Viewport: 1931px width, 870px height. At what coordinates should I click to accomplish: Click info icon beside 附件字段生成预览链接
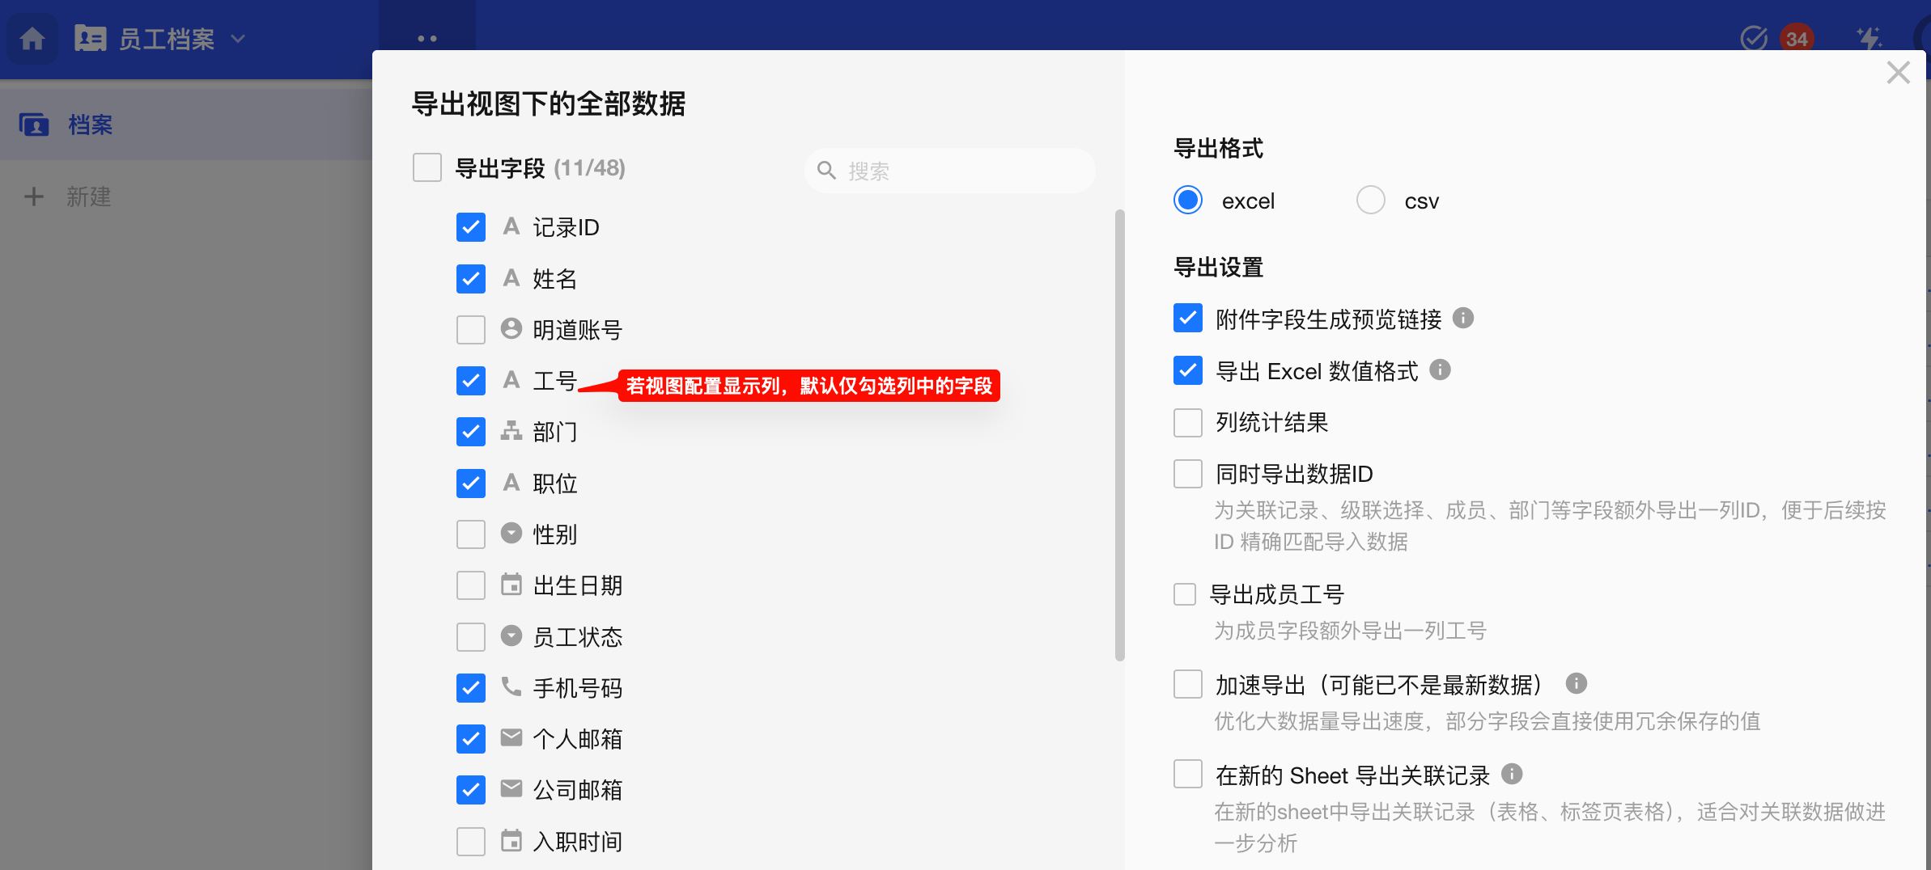click(x=1462, y=319)
